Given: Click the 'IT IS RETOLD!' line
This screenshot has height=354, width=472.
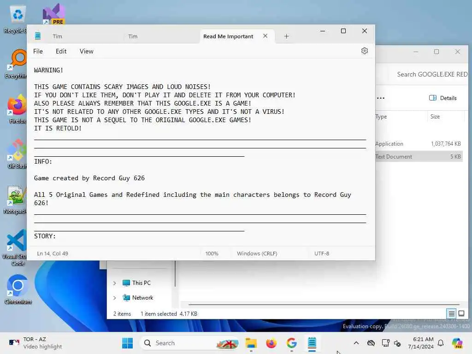Looking at the screenshot, I should click(58, 128).
